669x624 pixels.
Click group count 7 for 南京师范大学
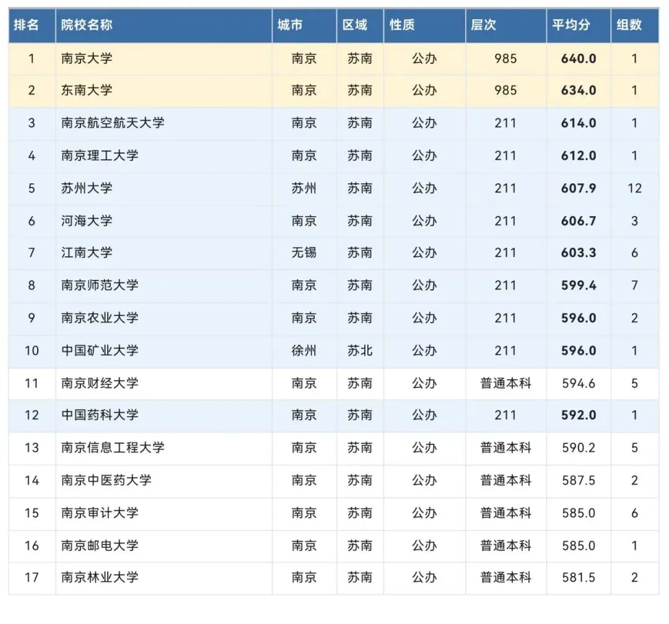[634, 285]
